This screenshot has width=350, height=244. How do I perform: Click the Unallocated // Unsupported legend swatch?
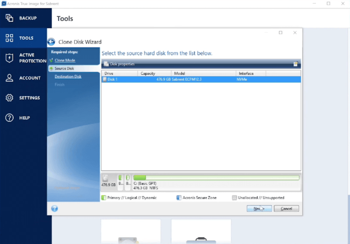[x=235, y=198]
